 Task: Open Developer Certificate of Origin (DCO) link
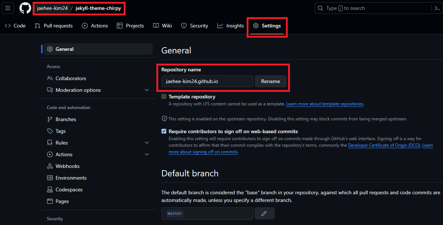coord(384,145)
